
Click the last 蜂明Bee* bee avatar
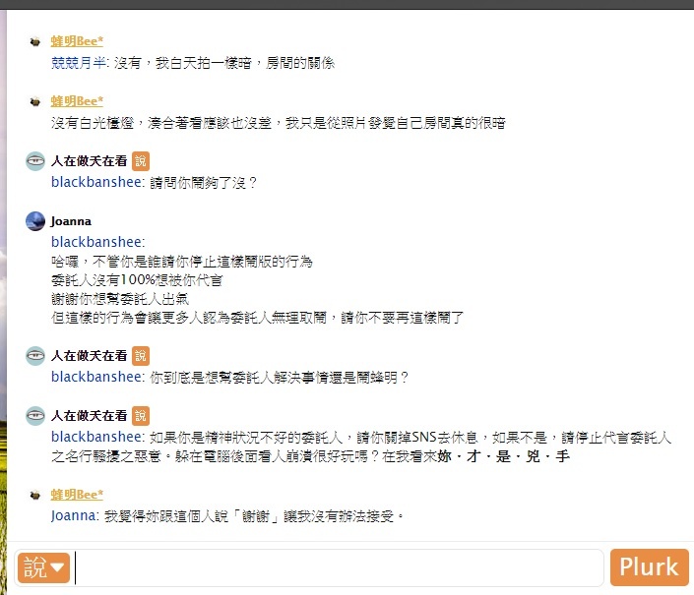[35, 496]
